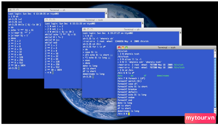Click the line 'sh-3.2$ i=2'
This screenshot has height=126, width=218.
point(15,19)
